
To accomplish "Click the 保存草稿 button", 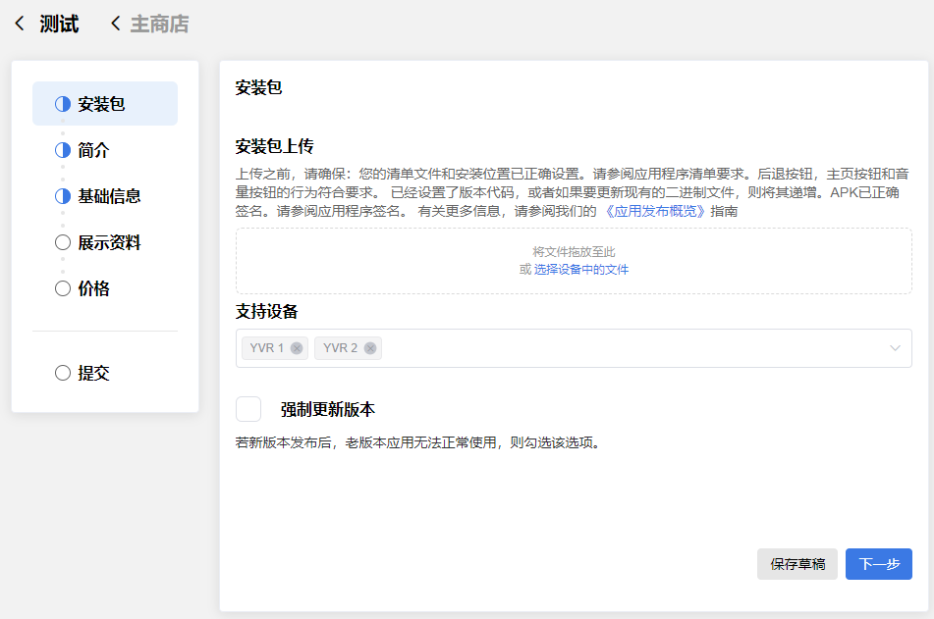I will pos(797,564).
